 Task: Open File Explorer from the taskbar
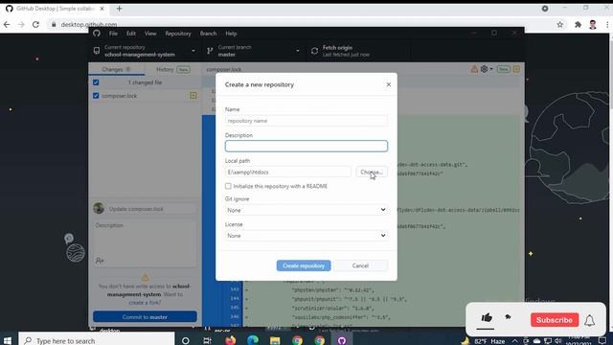tap(275, 341)
